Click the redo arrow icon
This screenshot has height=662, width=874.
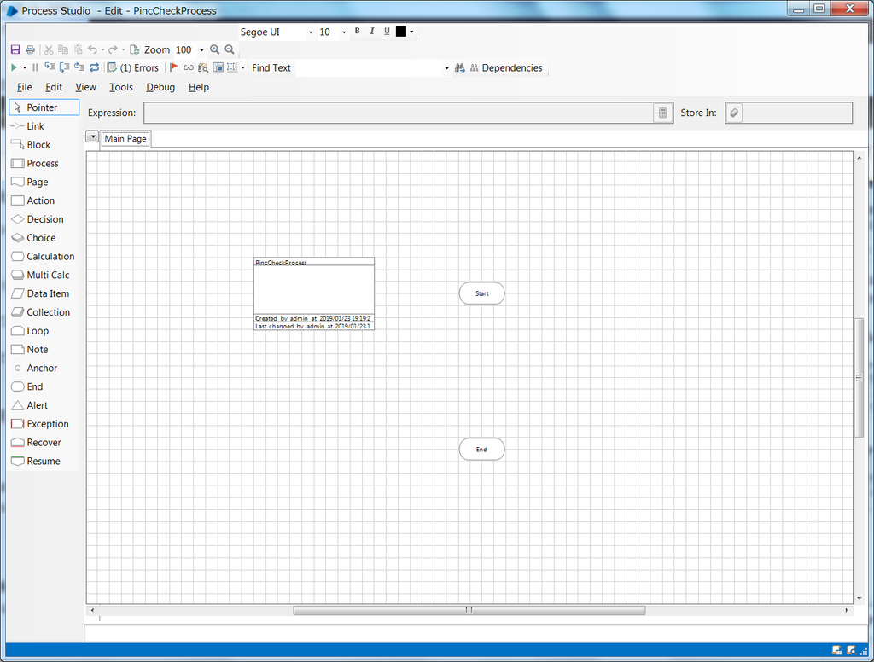[113, 49]
